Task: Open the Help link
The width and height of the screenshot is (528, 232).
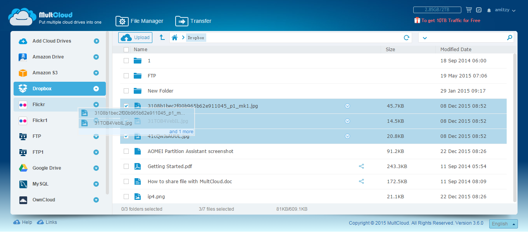Action: 27,222
